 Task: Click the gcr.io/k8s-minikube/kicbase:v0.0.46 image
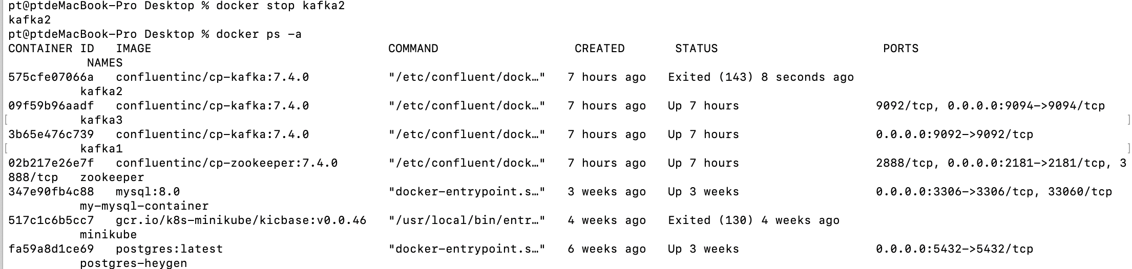click(241, 220)
